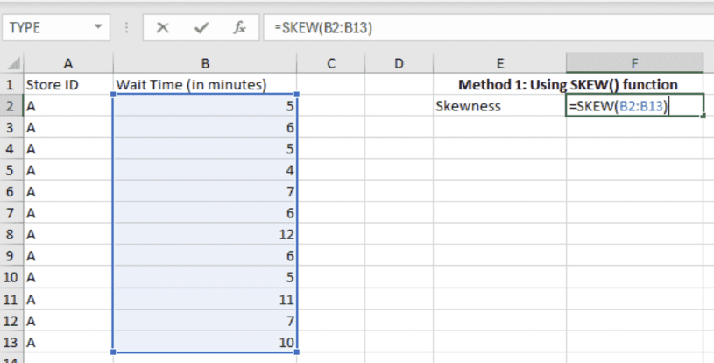714x363 pixels.
Task: Click the formula bar text =SKEW(B2:B13)
Action: click(x=324, y=27)
